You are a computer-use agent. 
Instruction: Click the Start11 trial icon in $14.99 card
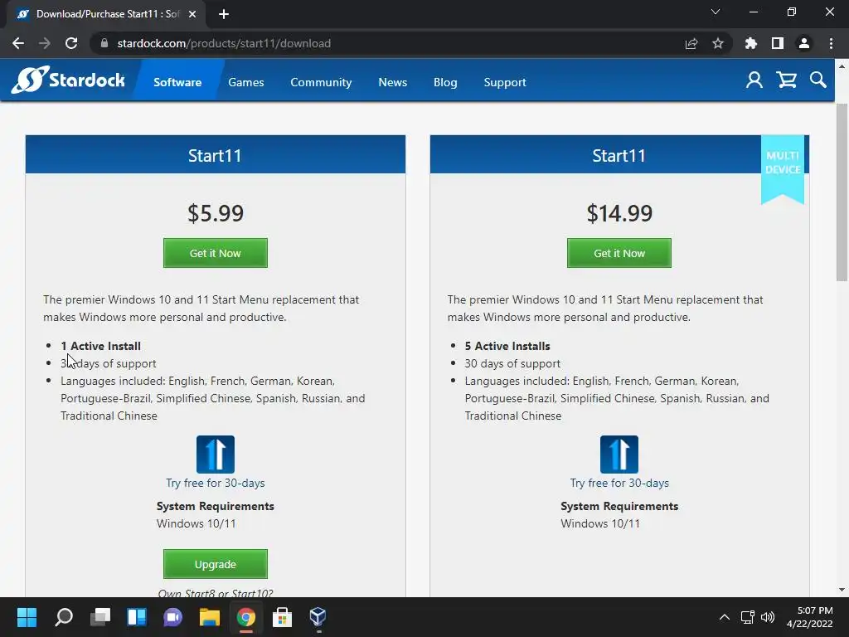click(619, 455)
